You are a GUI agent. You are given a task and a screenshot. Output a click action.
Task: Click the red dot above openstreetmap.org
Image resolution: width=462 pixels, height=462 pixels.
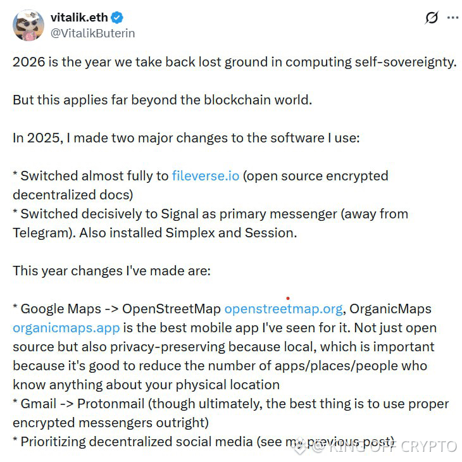click(x=288, y=297)
